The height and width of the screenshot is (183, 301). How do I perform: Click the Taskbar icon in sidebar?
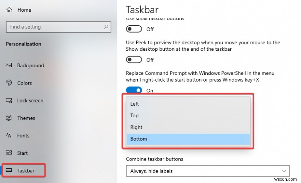coord(9,171)
